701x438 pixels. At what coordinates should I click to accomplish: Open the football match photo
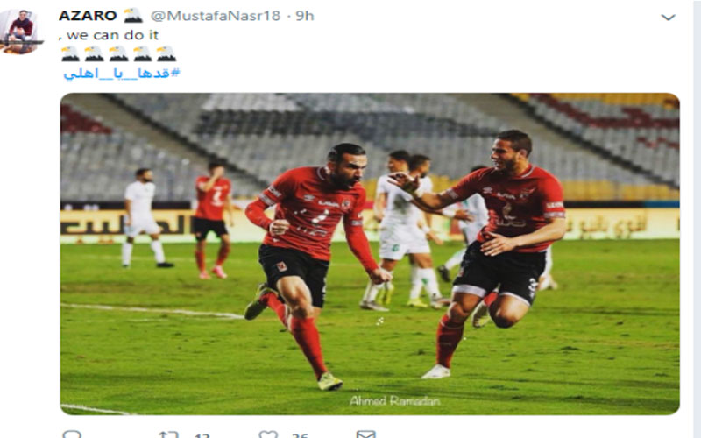click(370, 254)
